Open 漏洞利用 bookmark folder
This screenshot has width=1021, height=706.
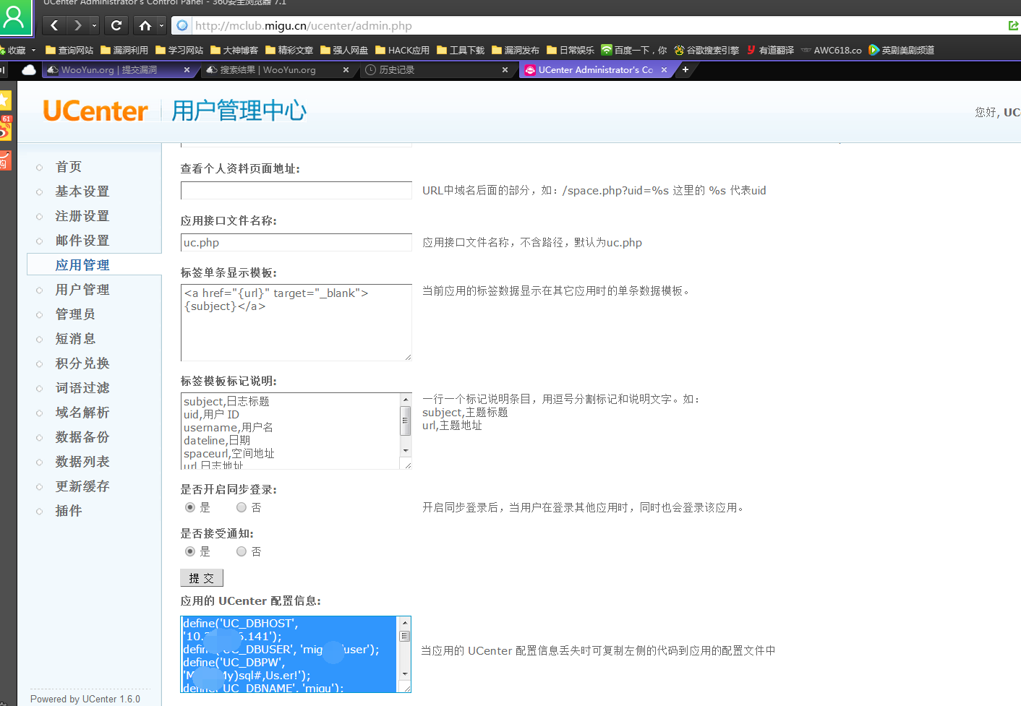(x=124, y=50)
